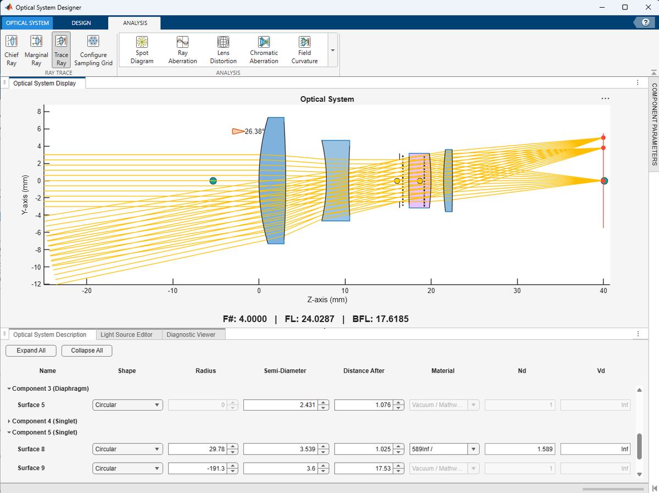The height and width of the screenshot is (493, 659).
Task: Expand Component 4 (Singlet) row
Action: click(x=9, y=421)
